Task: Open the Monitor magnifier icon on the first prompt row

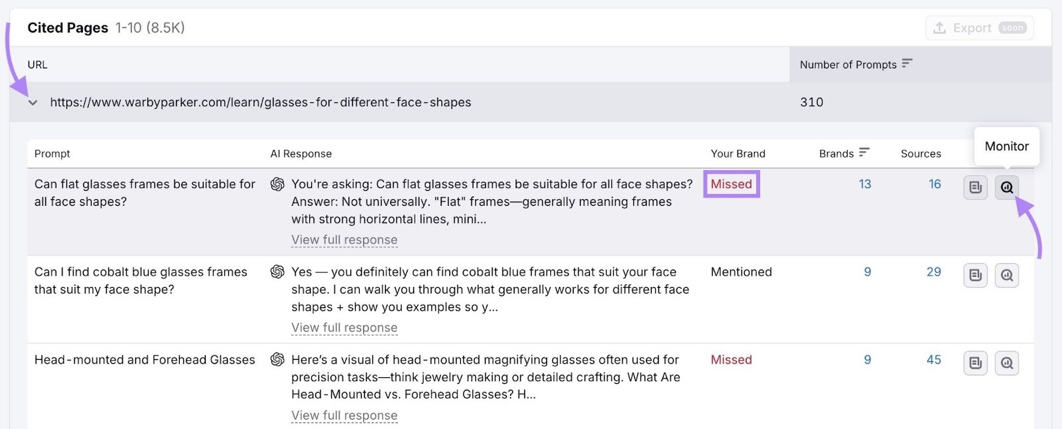Action: [1006, 187]
